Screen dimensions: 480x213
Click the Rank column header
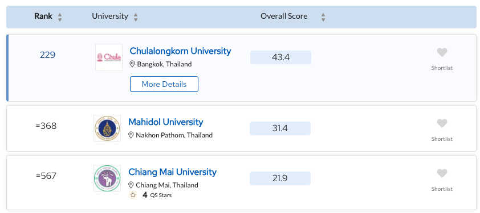[43, 16]
